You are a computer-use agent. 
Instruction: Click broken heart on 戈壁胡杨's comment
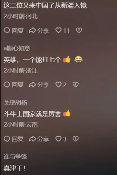point(75,139)
